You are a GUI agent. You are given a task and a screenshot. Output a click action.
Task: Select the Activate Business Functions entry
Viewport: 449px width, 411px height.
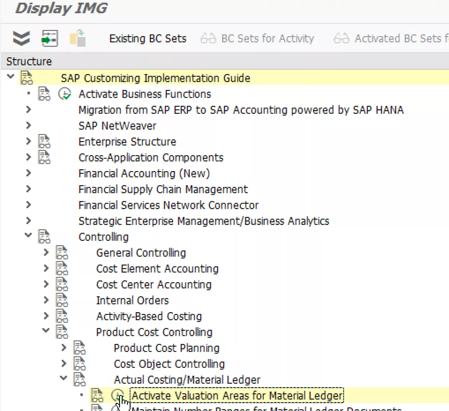pos(145,94)
